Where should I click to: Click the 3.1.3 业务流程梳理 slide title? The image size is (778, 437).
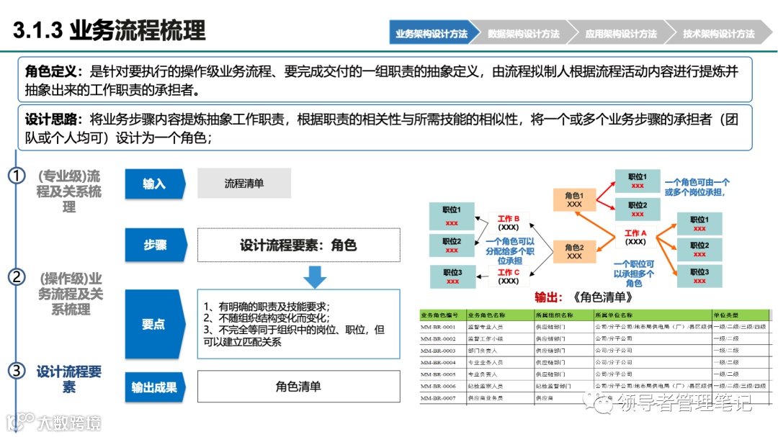(x=109, y=30)
